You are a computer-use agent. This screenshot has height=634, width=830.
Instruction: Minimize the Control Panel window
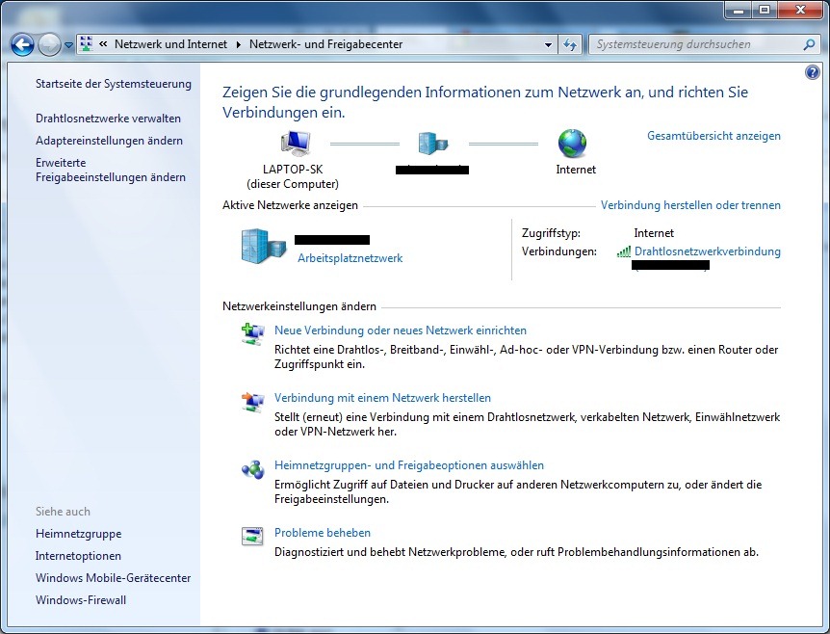tap(739, 10)
